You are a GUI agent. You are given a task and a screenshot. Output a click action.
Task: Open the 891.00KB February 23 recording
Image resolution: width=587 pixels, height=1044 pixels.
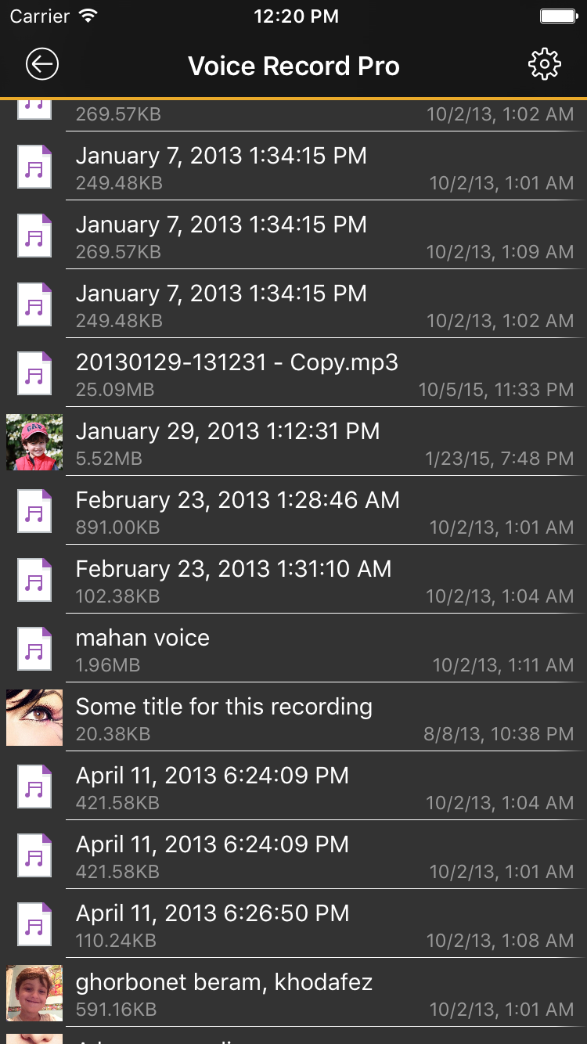point(313,511)
